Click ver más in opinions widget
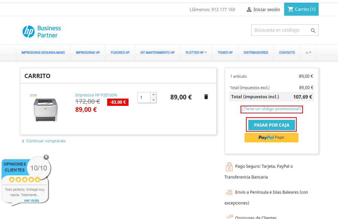Viewport: 338px width, 219px height. tap(32, 200)
